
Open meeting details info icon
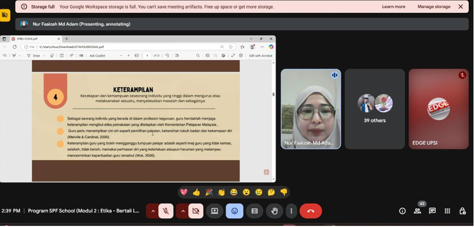pos(402,211)
